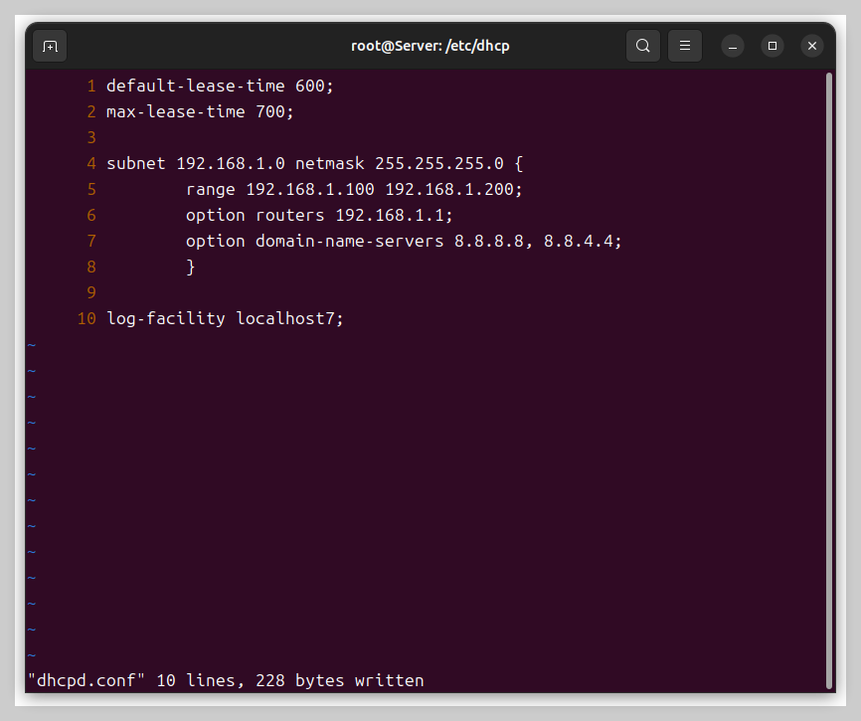
Task: Click the vertical scrollbar of the terminal
Action: 829,380
